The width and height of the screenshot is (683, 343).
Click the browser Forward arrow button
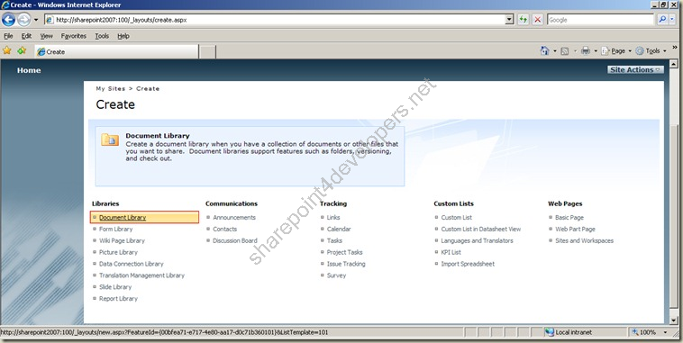[23, 20]
